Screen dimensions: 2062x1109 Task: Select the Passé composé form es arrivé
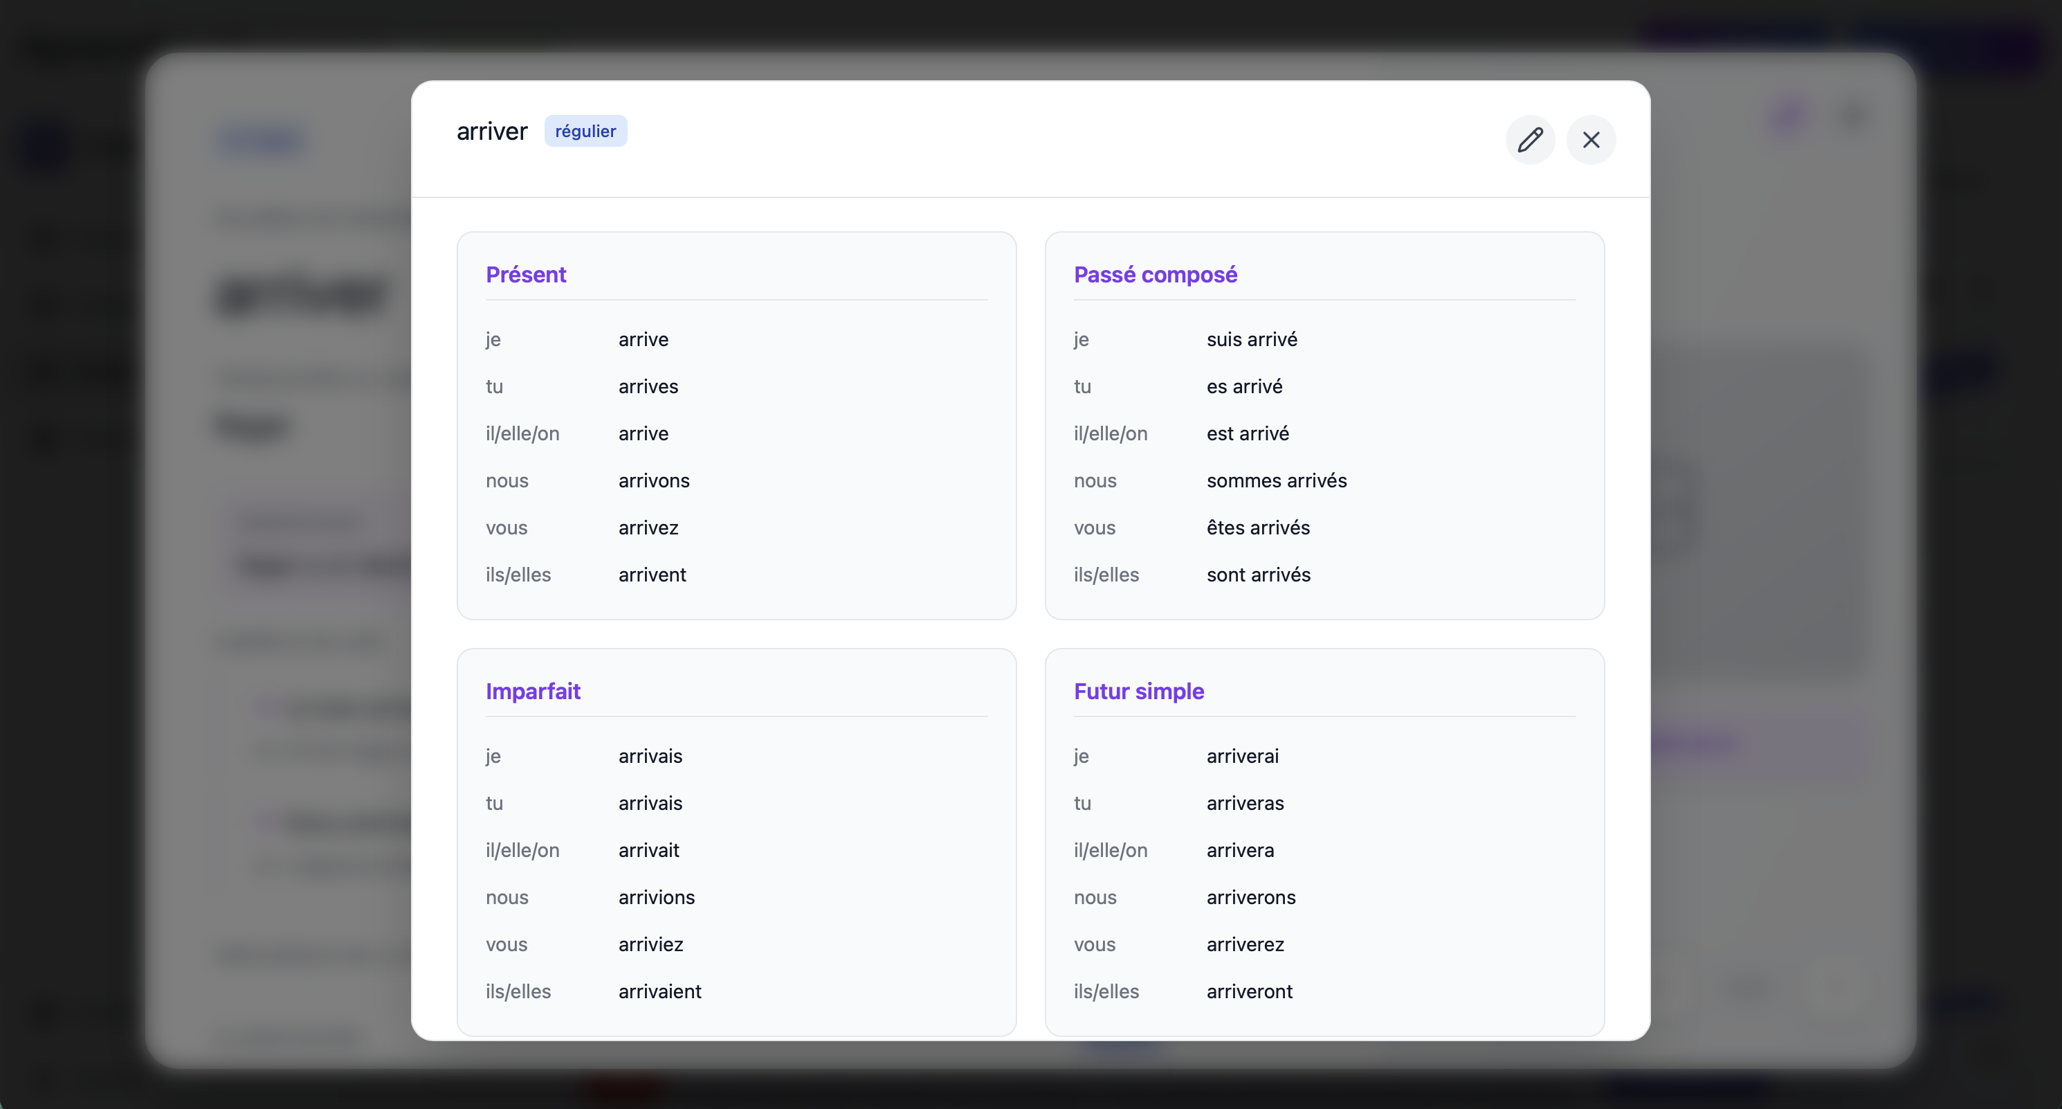pyautogui.click(x=1244, y=387)
